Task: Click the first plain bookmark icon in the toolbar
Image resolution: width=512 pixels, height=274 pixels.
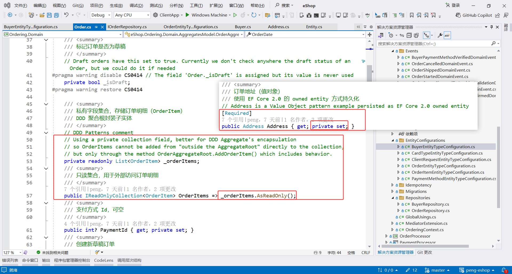Action: [412, 15]
